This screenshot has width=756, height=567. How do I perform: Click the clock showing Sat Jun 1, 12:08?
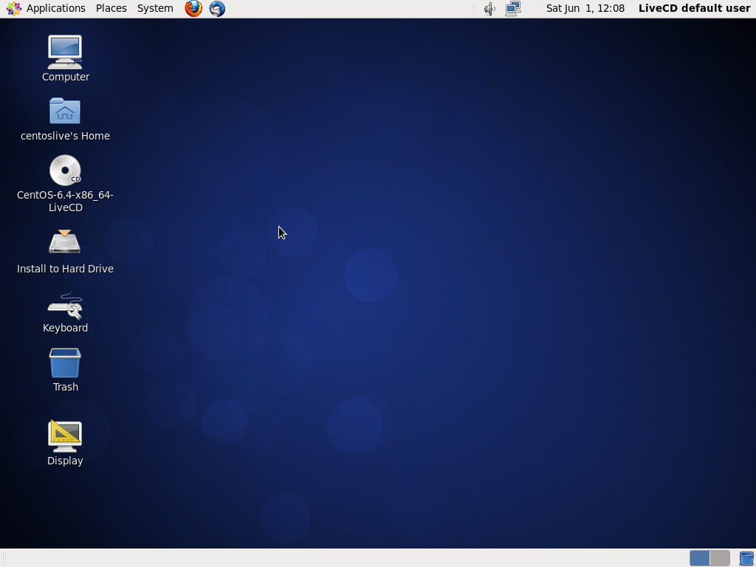(585, 8)
